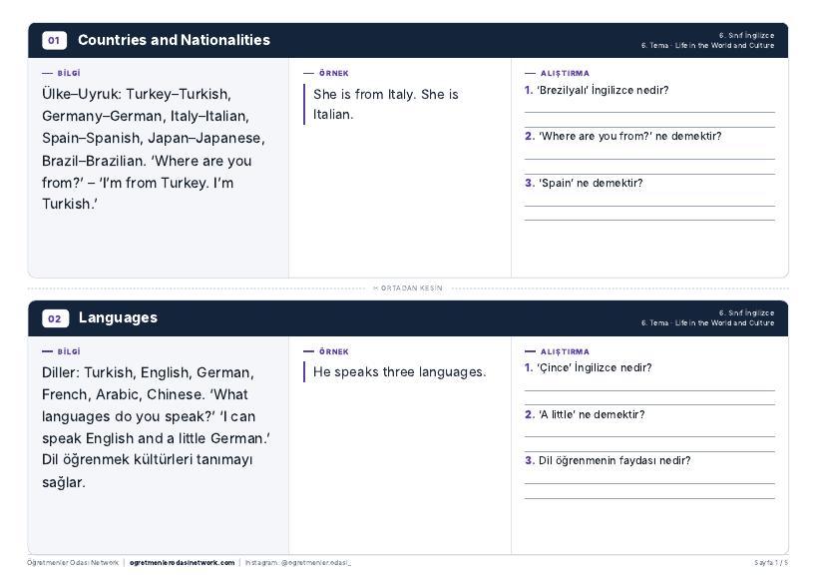This screenshot has height=578, width=817.
Task: Click the ALIŞTIRMA label in the Languages card
Action: (x=565, y=351)
